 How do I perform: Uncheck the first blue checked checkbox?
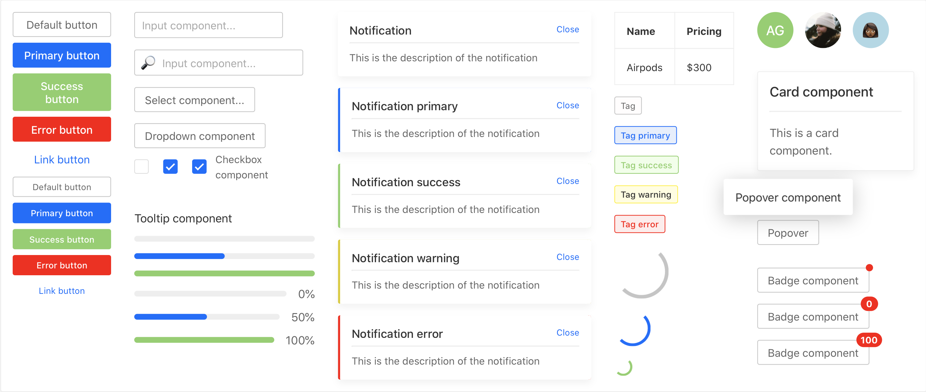(170, 167)
